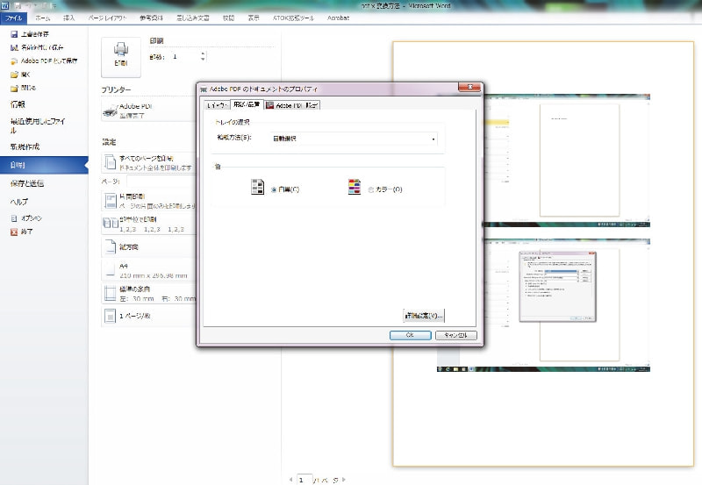Click 上書き保存 save icon in sidebar
This screenshot has height=485, width=702.
pos(14,34)
